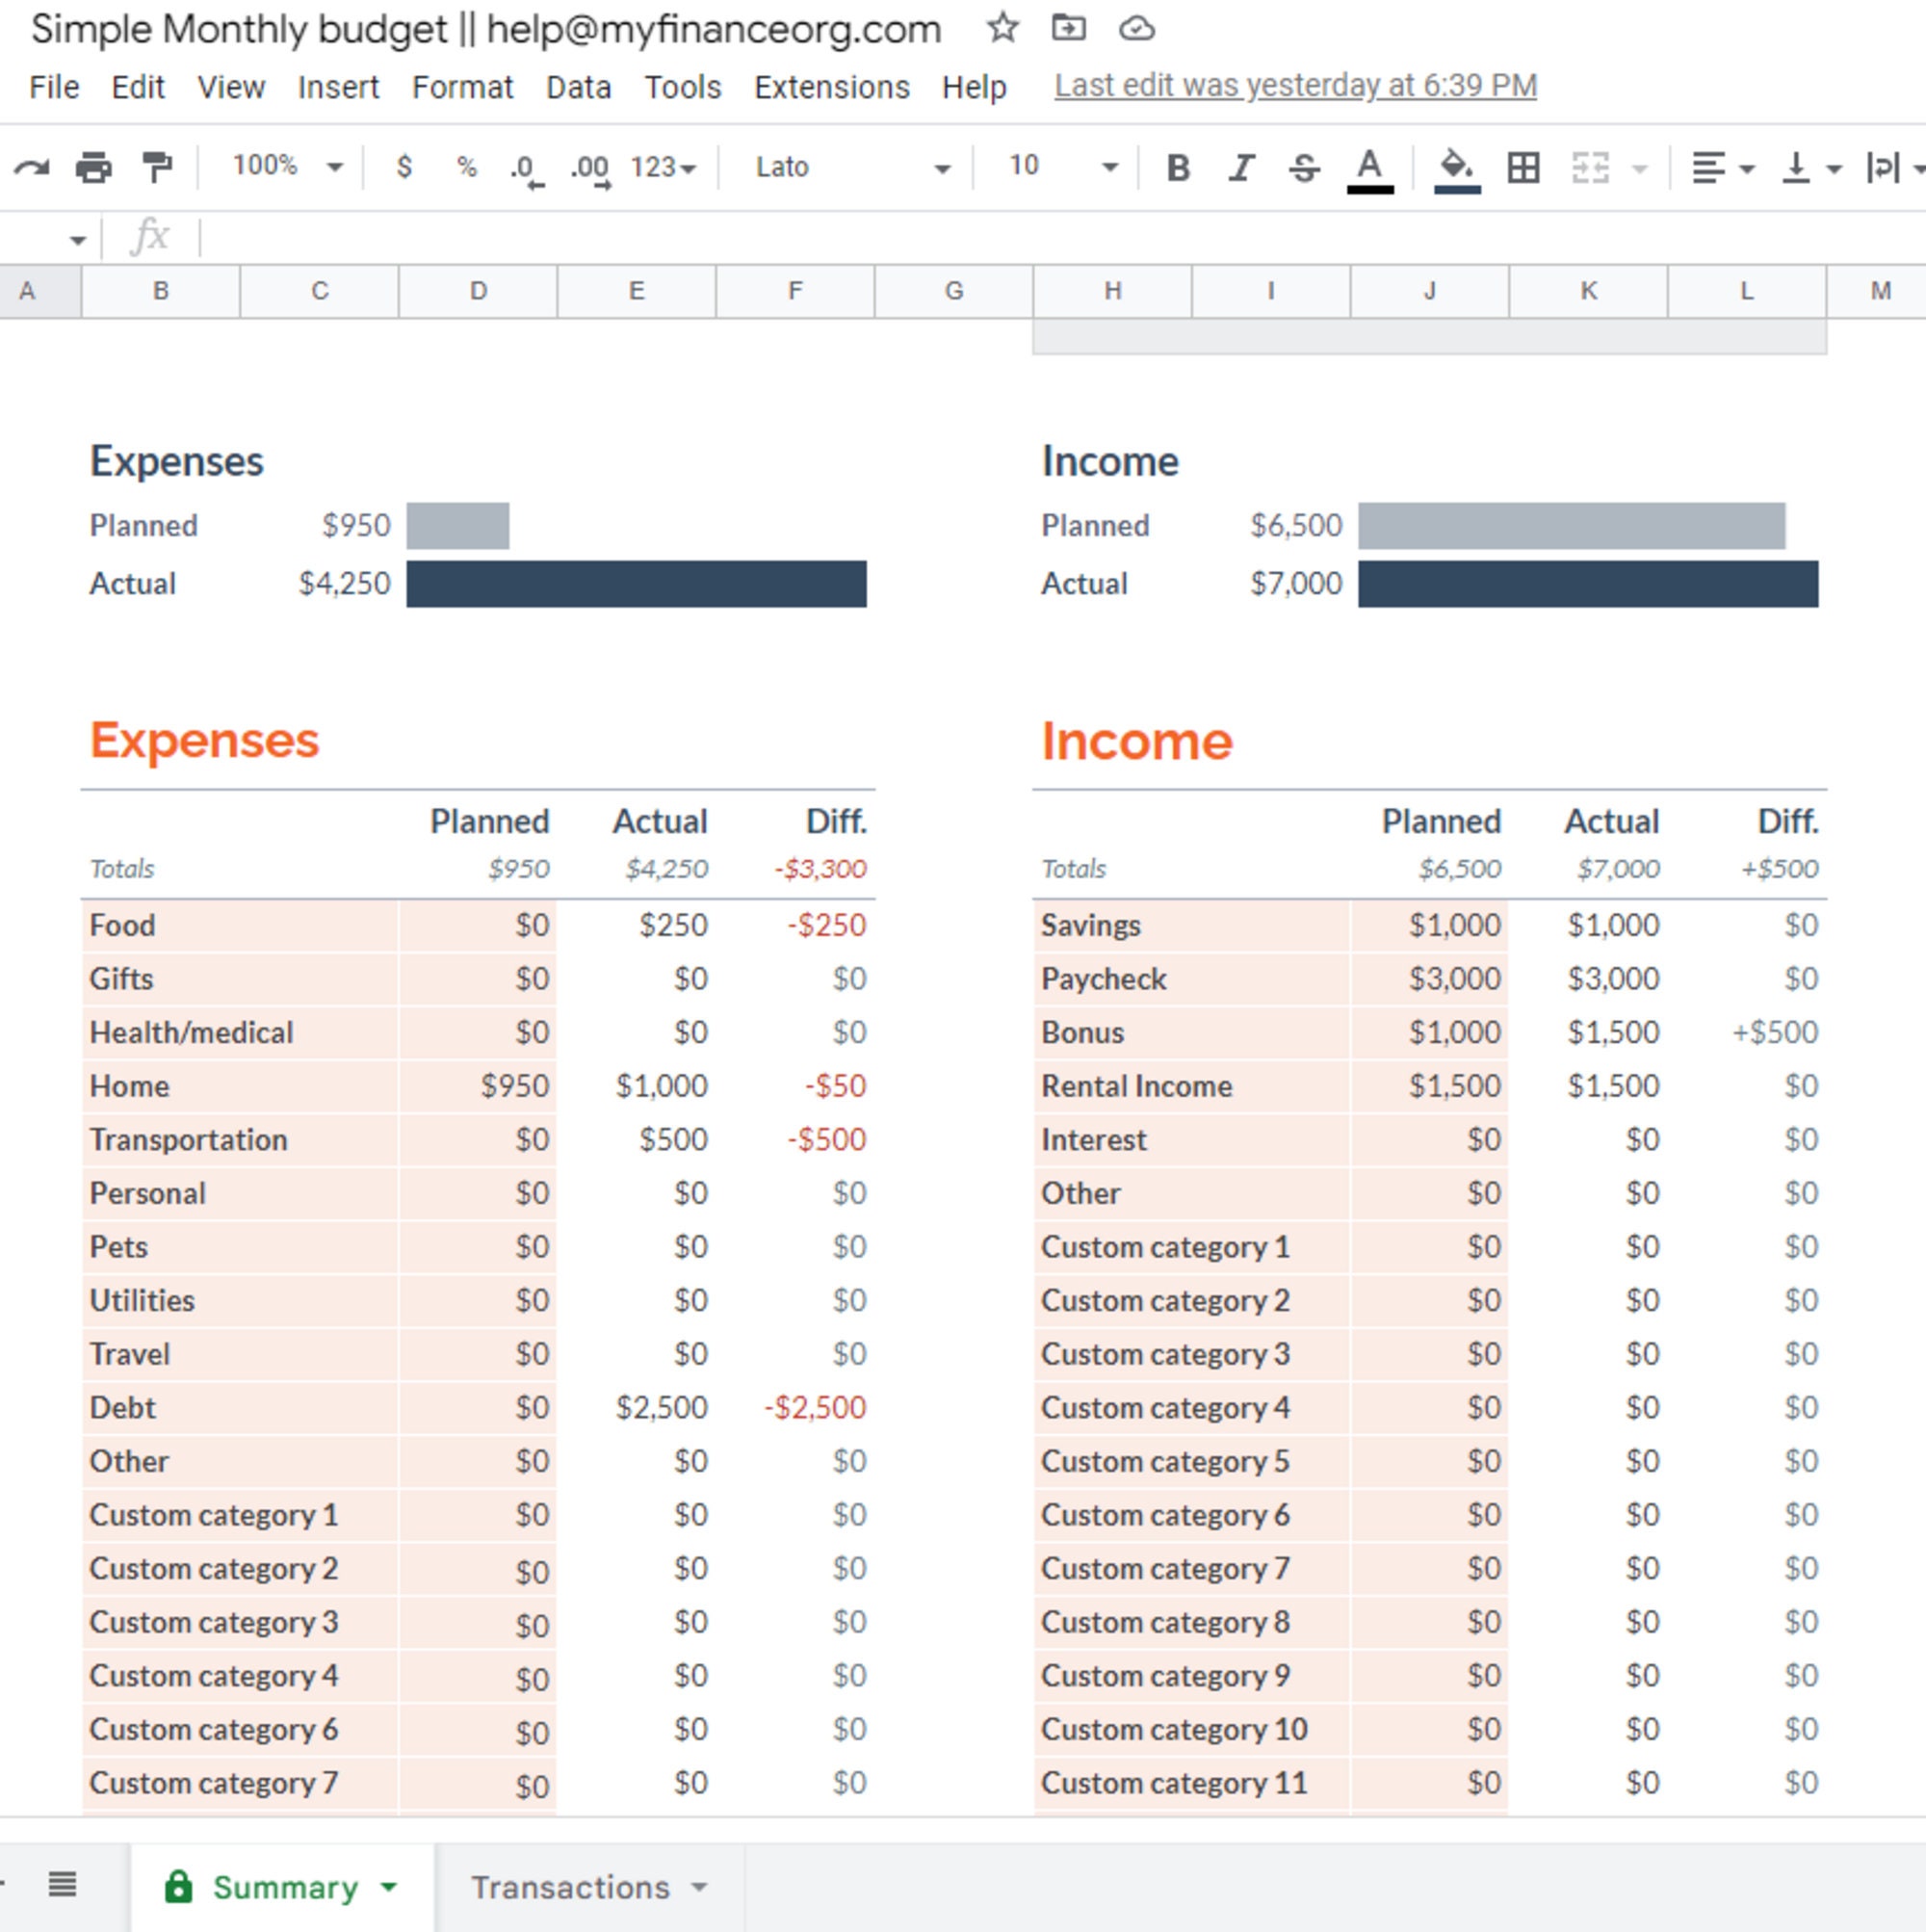Toggle bold formatting
Viewport: 1926px width, 1932px height.
point(1178,167)
